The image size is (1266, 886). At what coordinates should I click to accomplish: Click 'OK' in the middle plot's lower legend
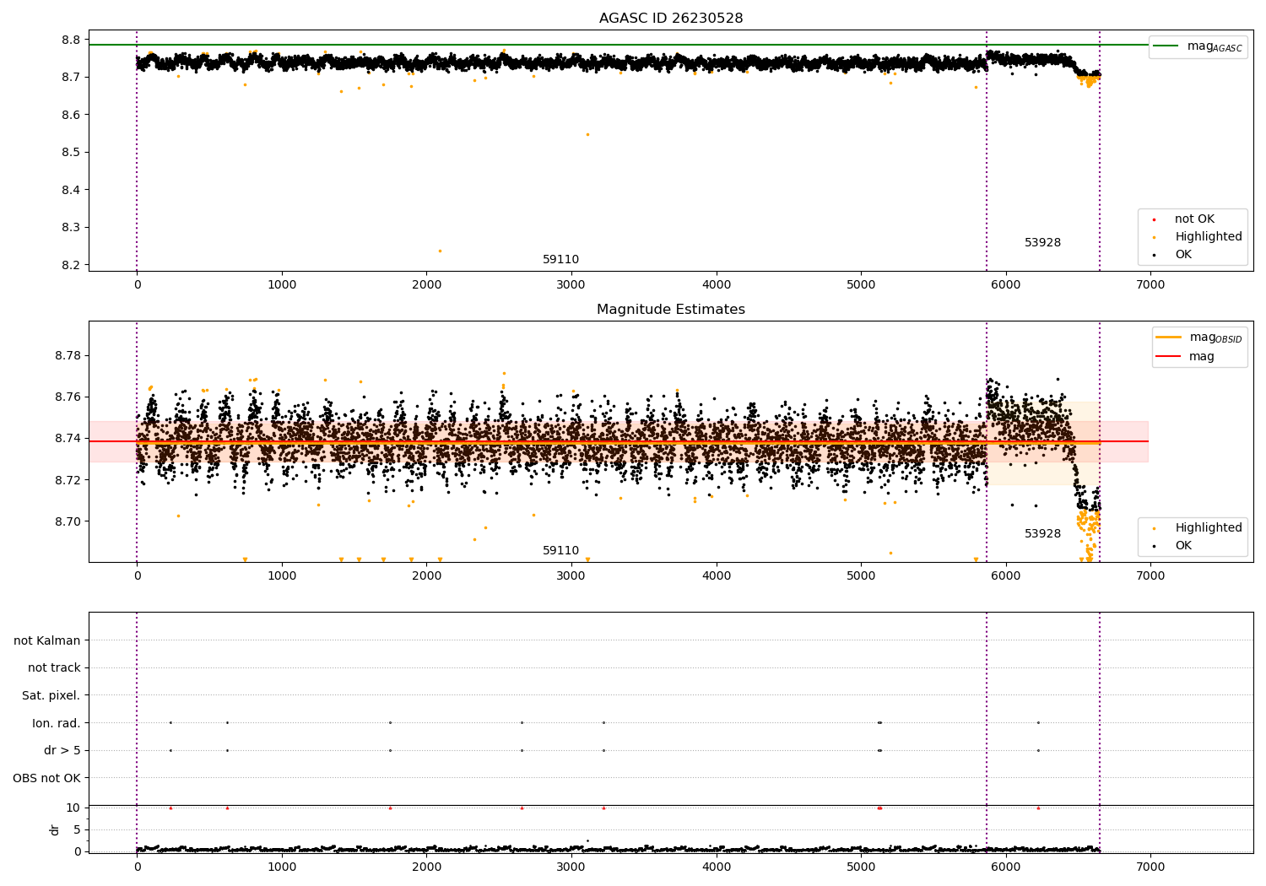pyautogui.click(x=1183, y=546)
